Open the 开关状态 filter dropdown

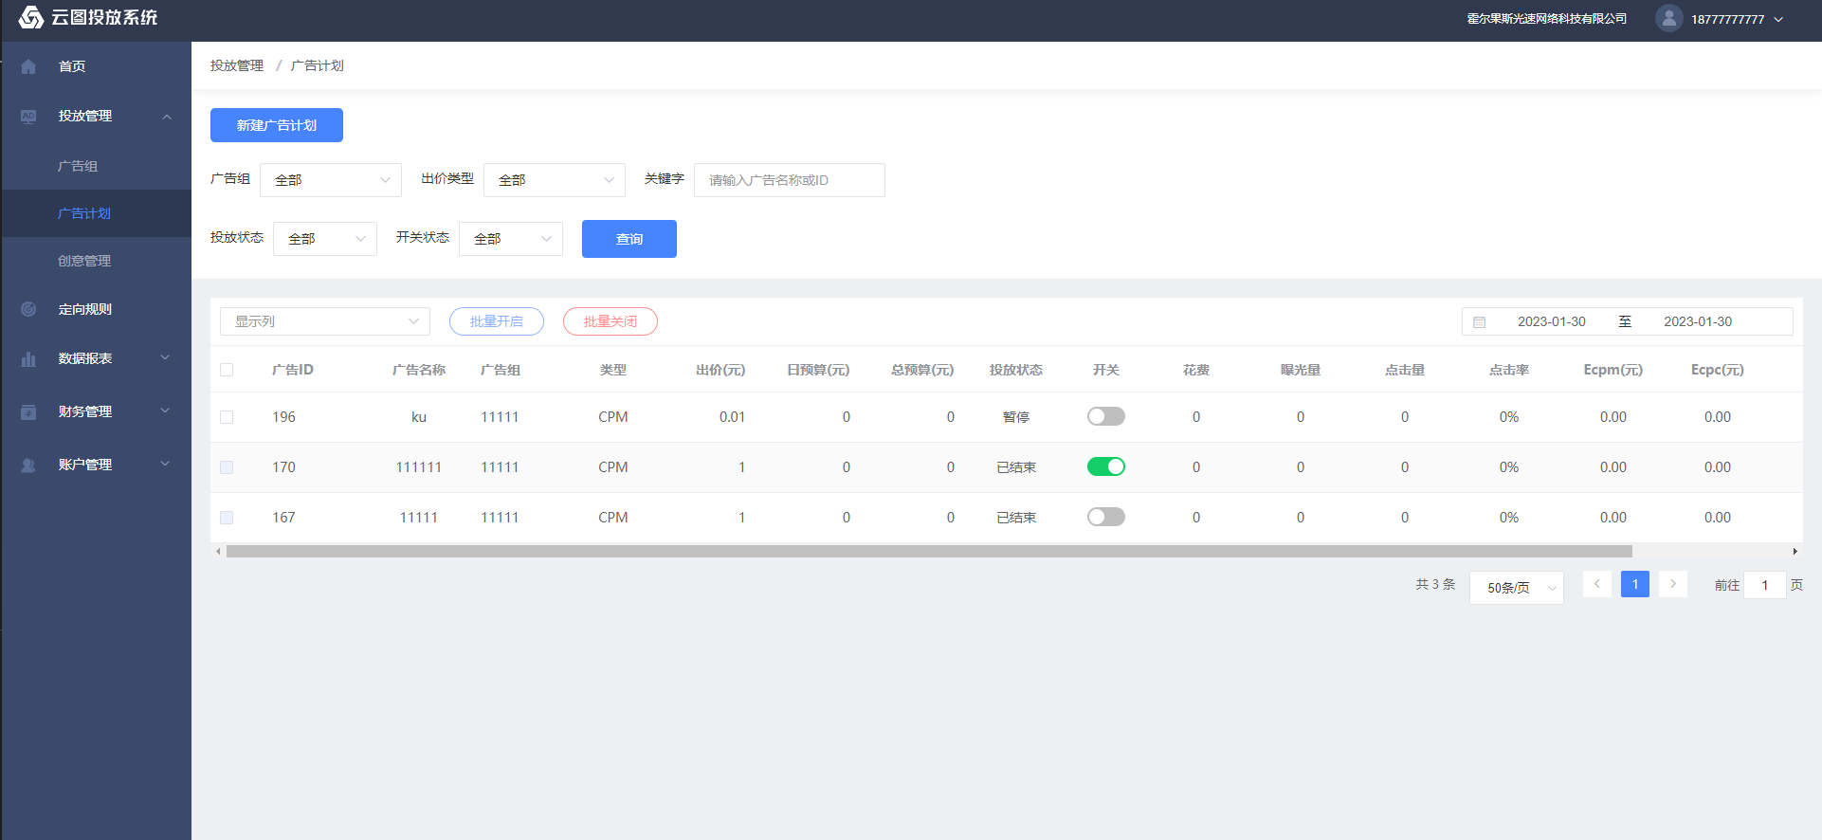tap(511, 239)
